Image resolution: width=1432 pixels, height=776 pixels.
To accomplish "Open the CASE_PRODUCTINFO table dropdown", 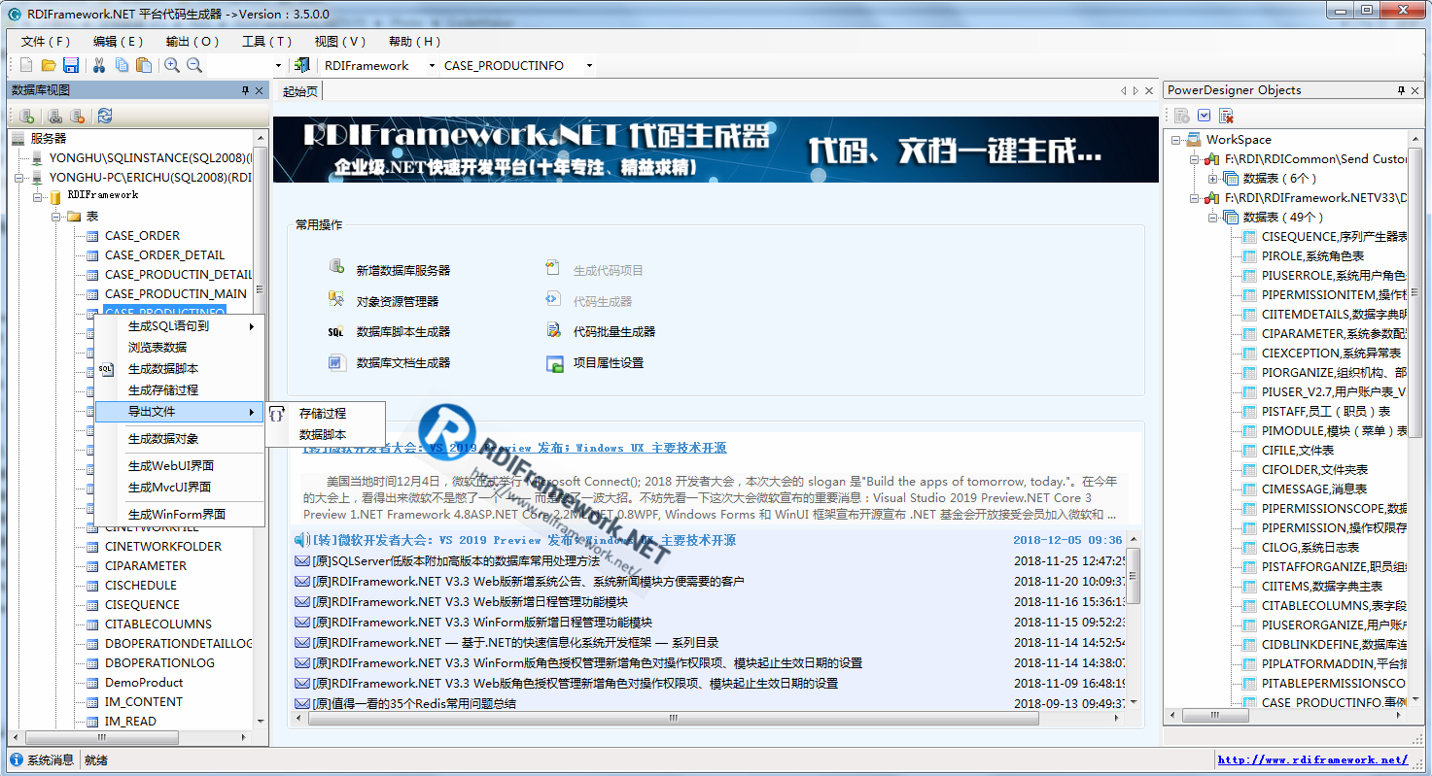I will pyautogui.click(x=589, y=65).
